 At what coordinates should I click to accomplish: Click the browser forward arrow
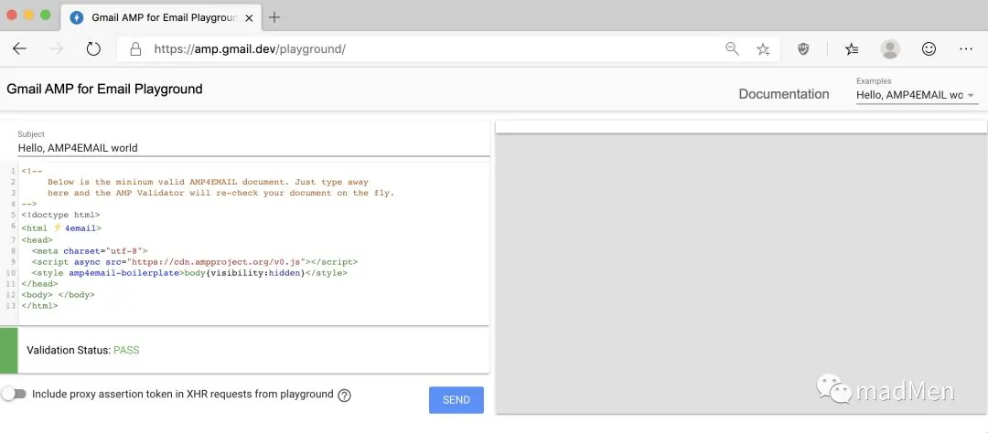(x=57, y=49)
